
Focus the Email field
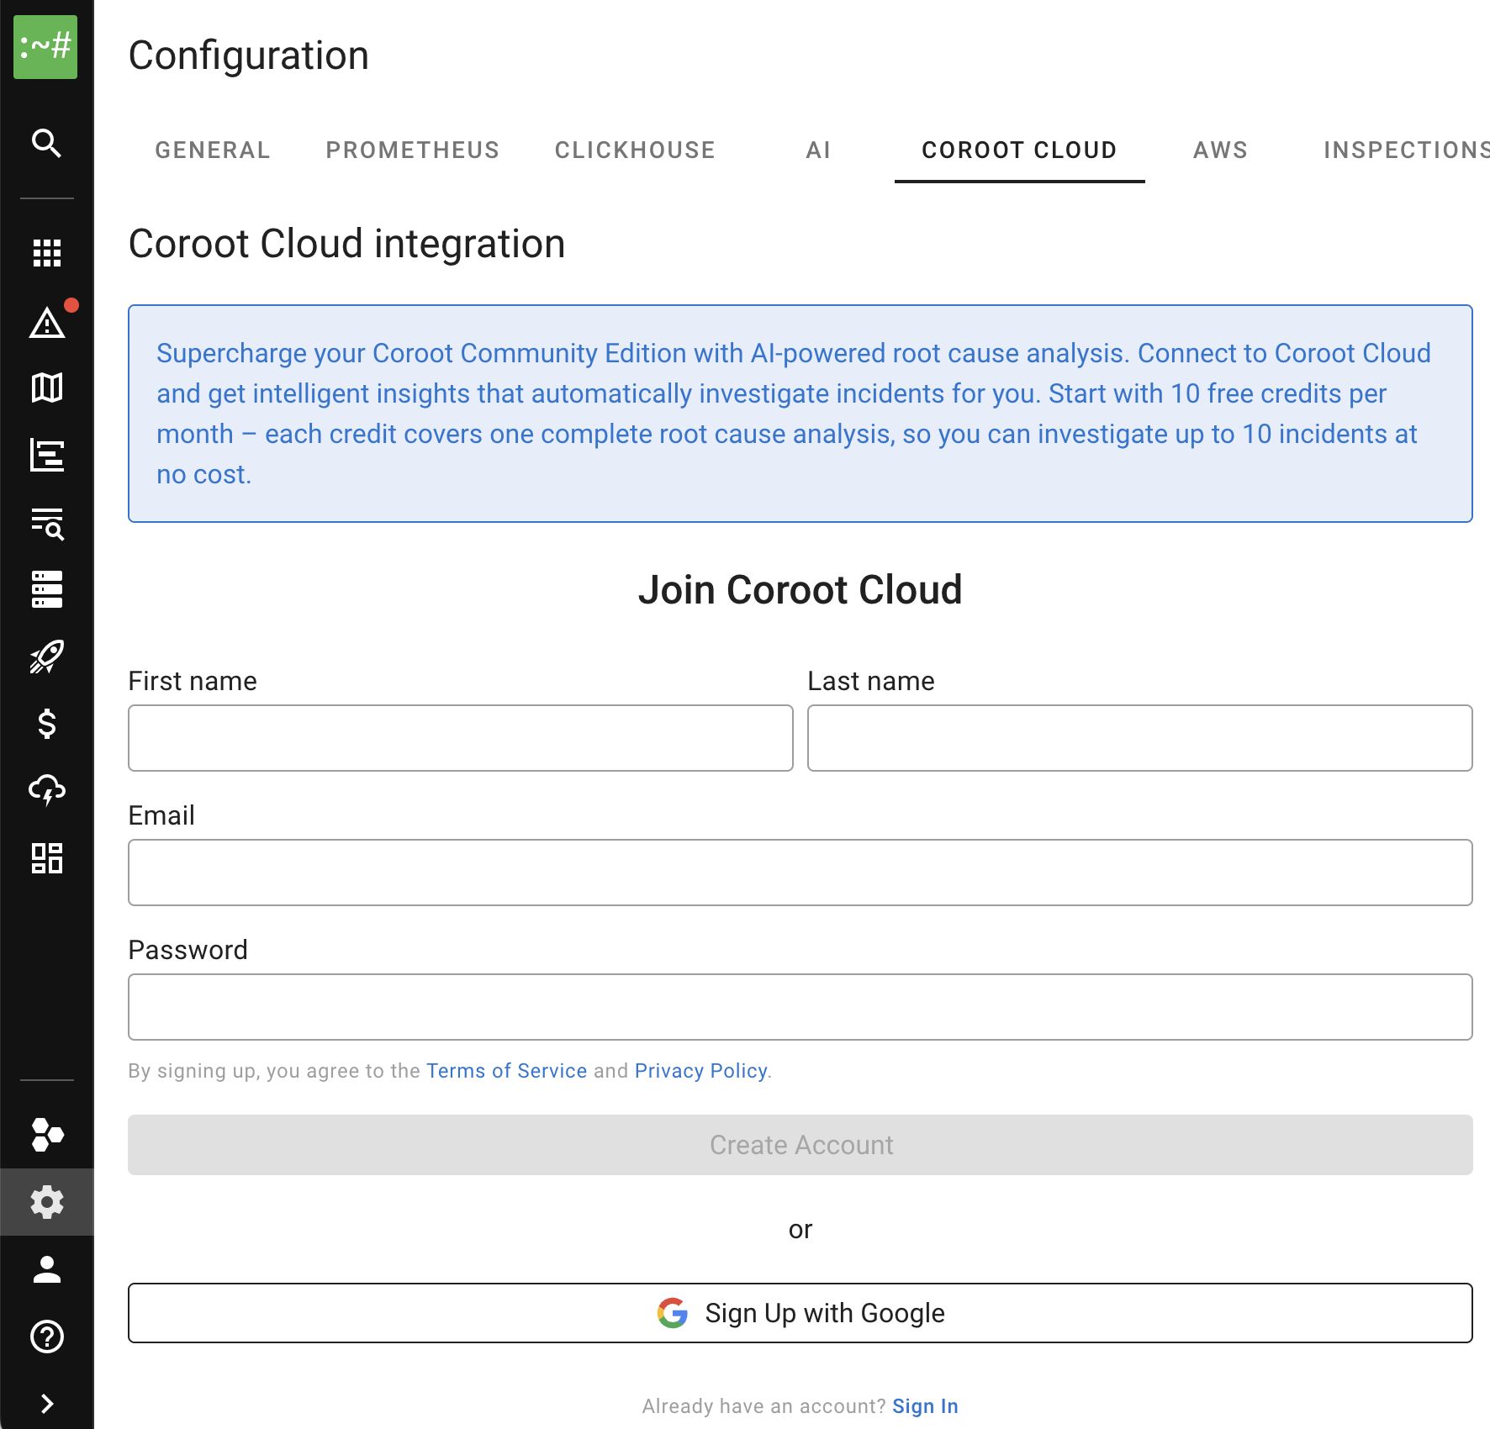800,873
